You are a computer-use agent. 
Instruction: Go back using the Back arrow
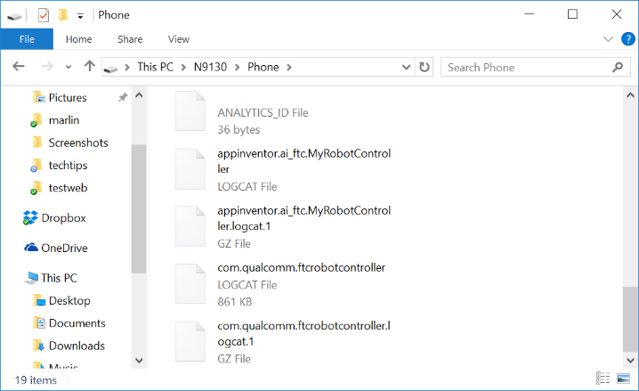tap(19, 66)
